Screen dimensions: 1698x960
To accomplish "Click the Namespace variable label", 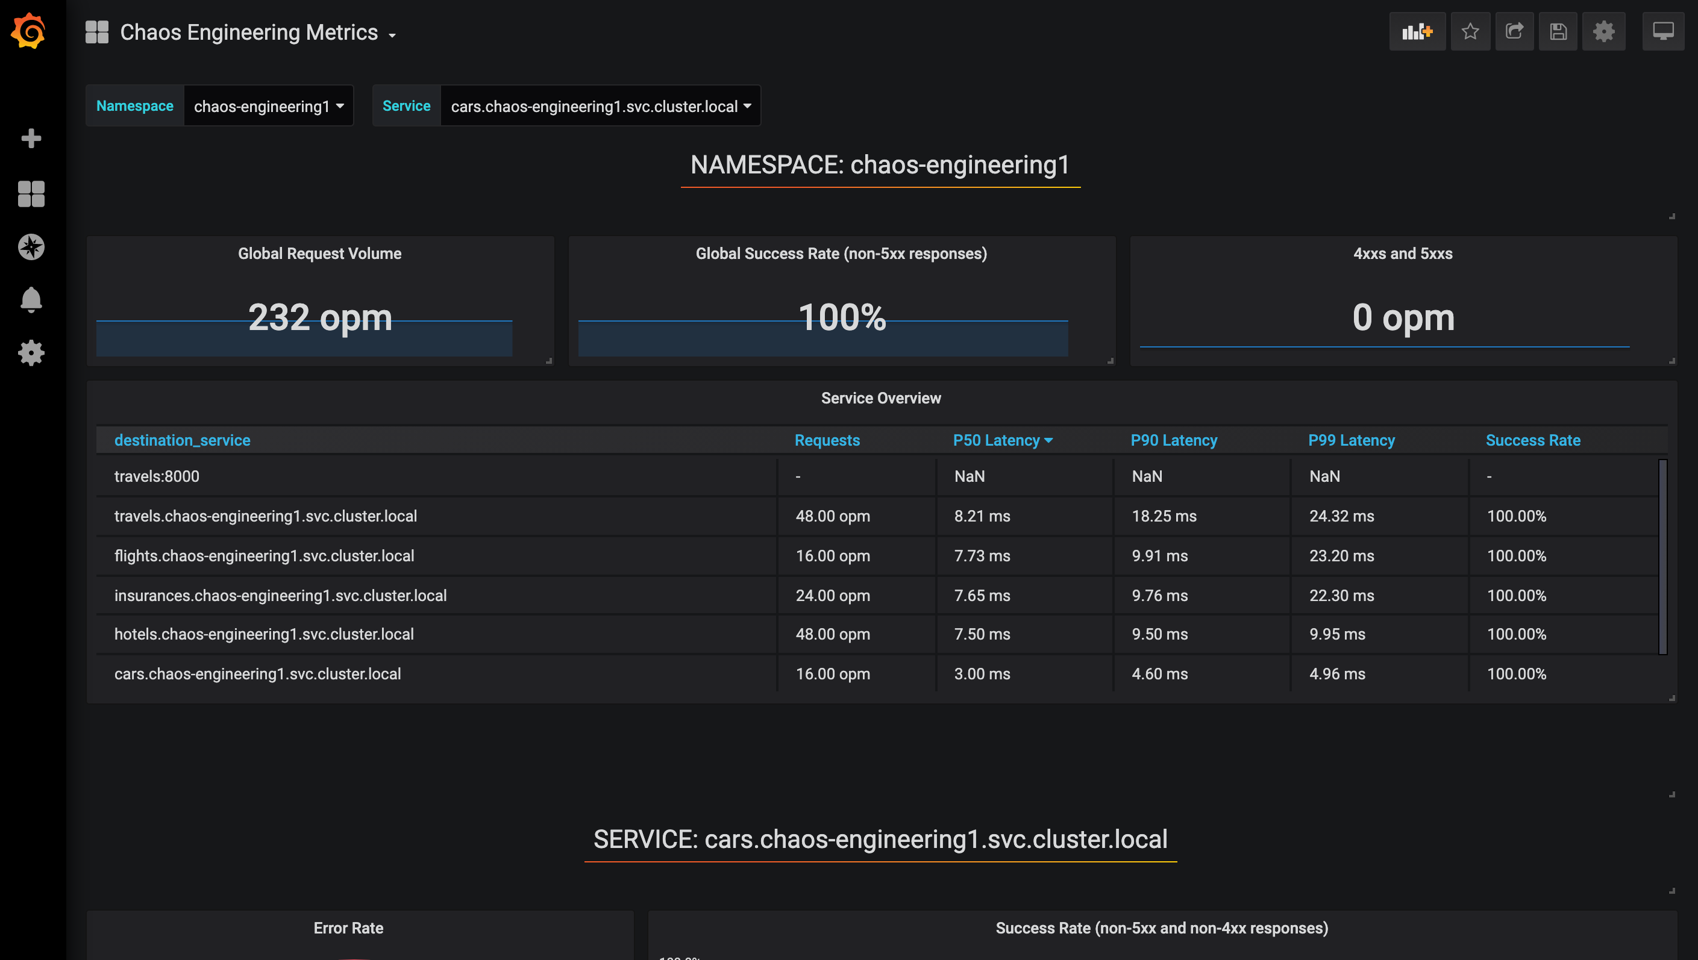I will [x=134, y=105].
